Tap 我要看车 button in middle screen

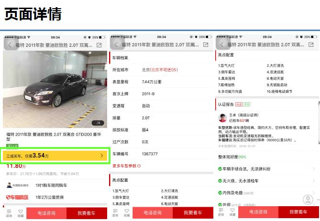(x=193, y=213)
